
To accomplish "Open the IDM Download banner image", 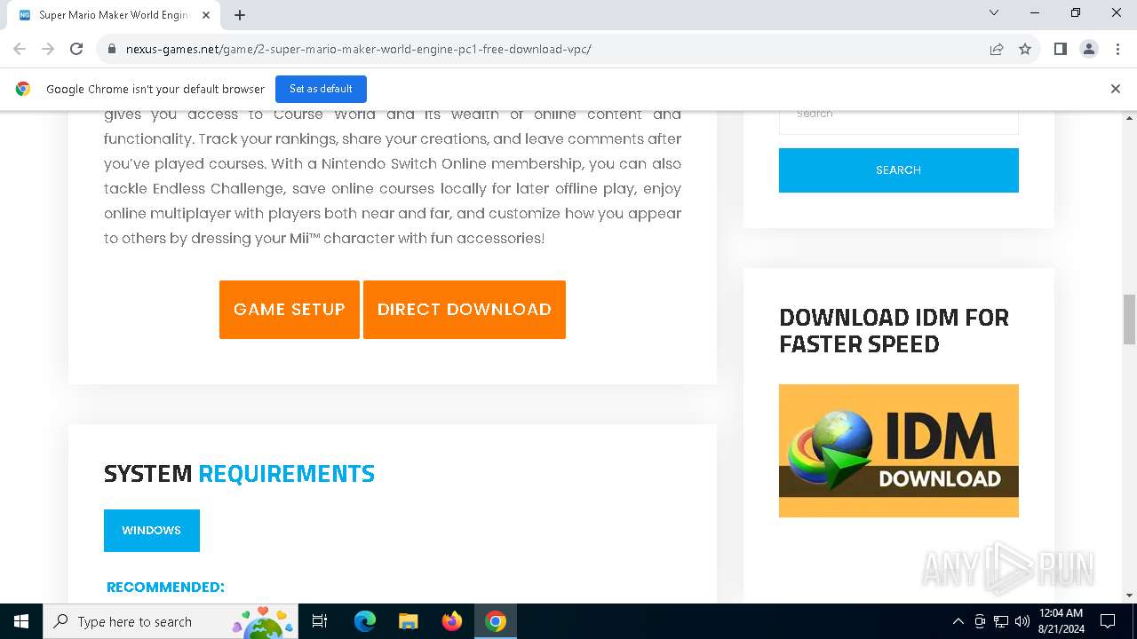I will (899, 451).
